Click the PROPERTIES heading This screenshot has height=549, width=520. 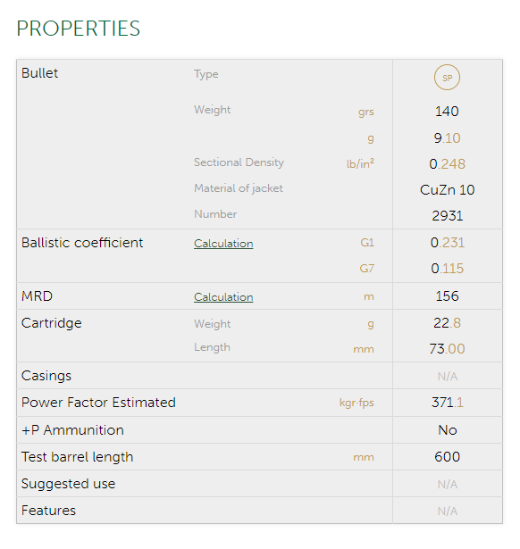[78, 29]
